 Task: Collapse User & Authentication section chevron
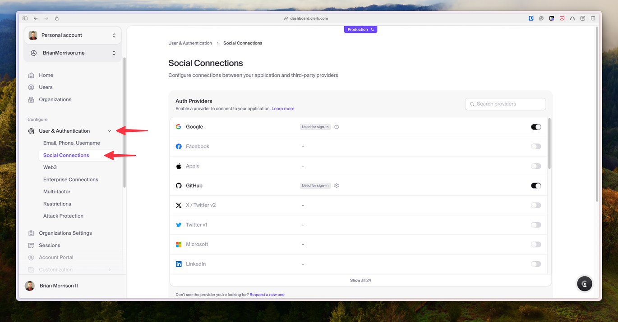pos(110,131)
